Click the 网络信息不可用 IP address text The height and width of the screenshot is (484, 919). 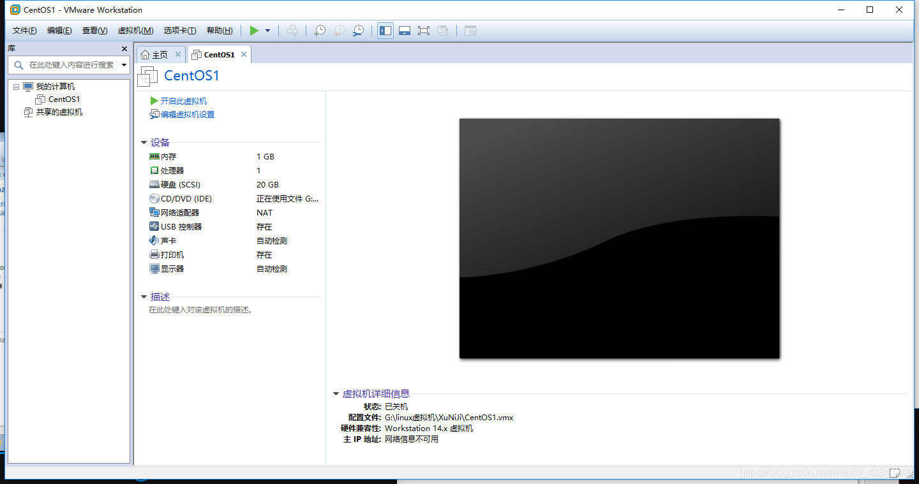tap(412, 439)
